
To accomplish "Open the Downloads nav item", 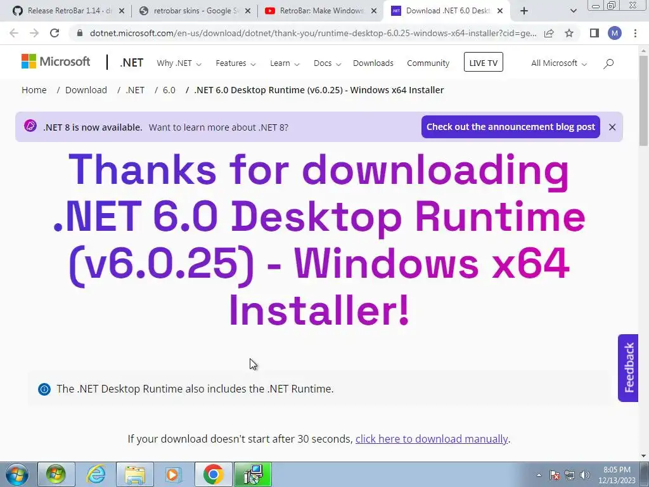I will click(373, 63).
